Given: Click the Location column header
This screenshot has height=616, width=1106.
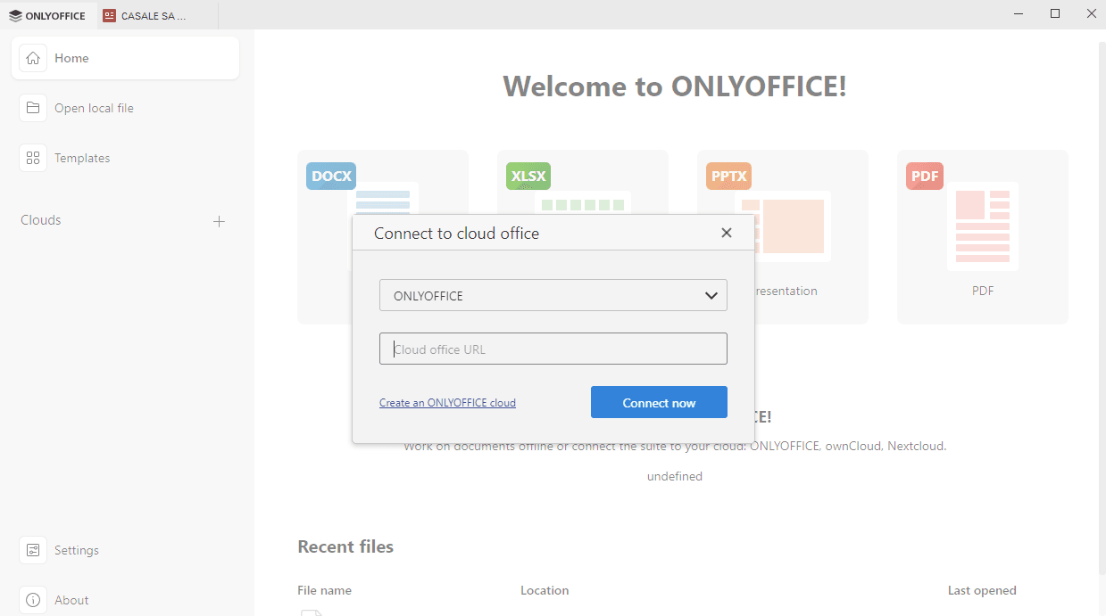Looking at the screenshot, I should coord(545,590).
